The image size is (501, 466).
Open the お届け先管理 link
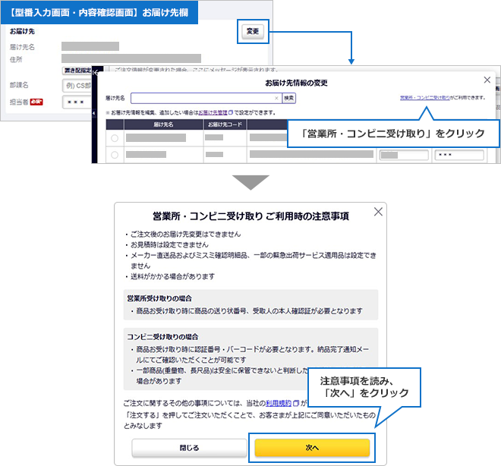(213, 113)
